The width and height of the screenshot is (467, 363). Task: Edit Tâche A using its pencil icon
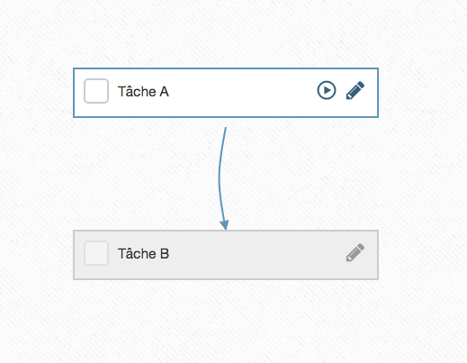(x=355, y=90)
